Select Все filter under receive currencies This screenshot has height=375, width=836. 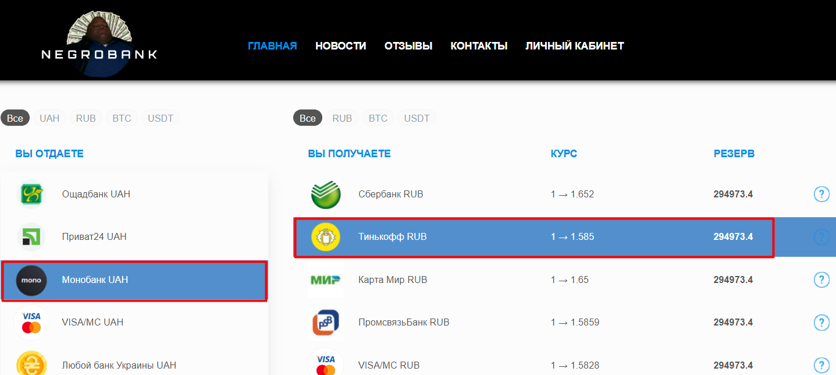coord(308,118)
